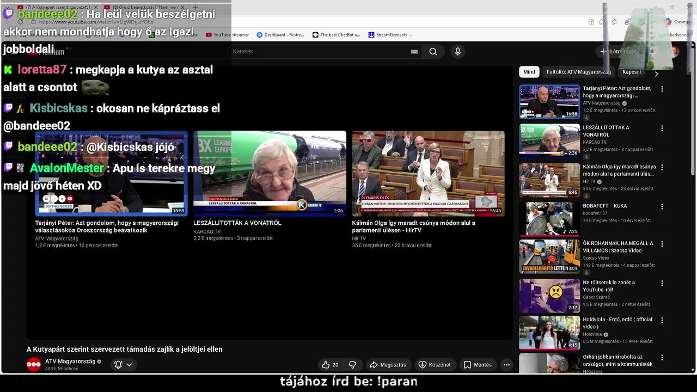
Task: Show more filter chips with the right arrow
Action: click(x=656, y=73)
